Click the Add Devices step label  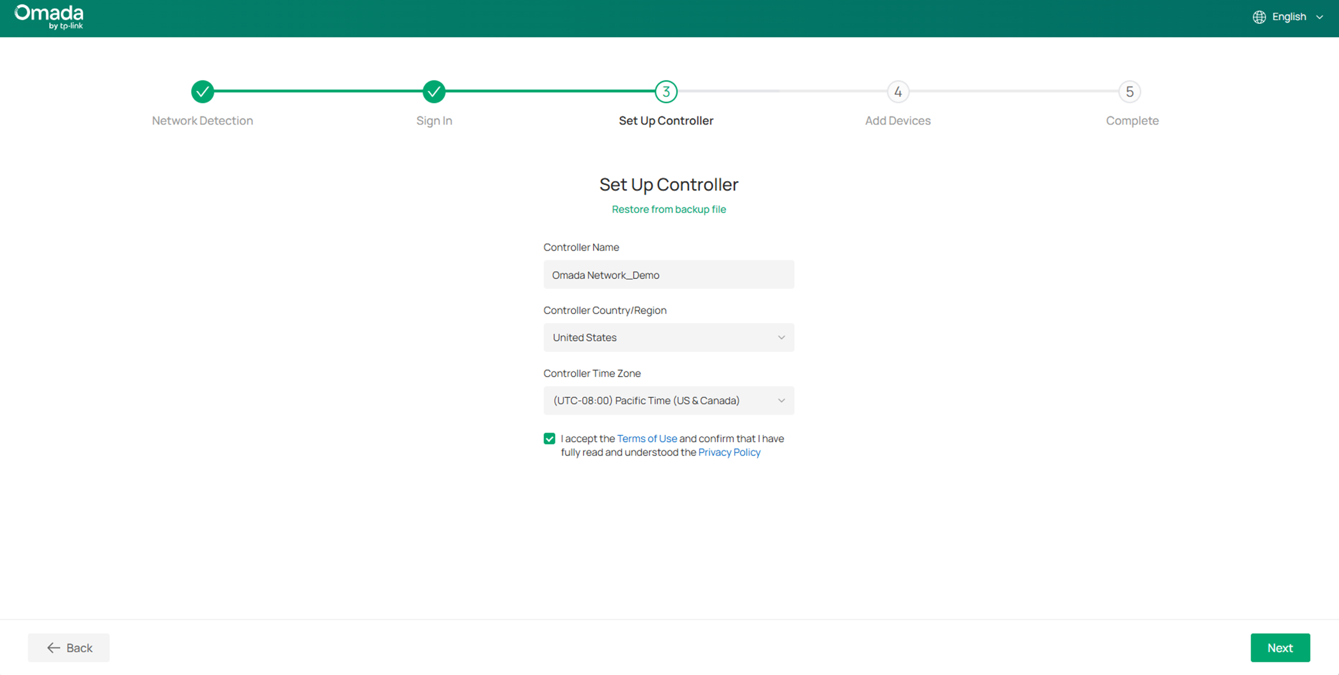[898, 120]
